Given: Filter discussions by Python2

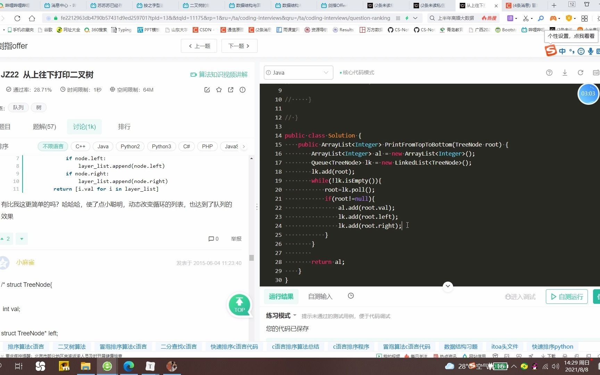Looking at the screenshot, I should tap(130, 146).
